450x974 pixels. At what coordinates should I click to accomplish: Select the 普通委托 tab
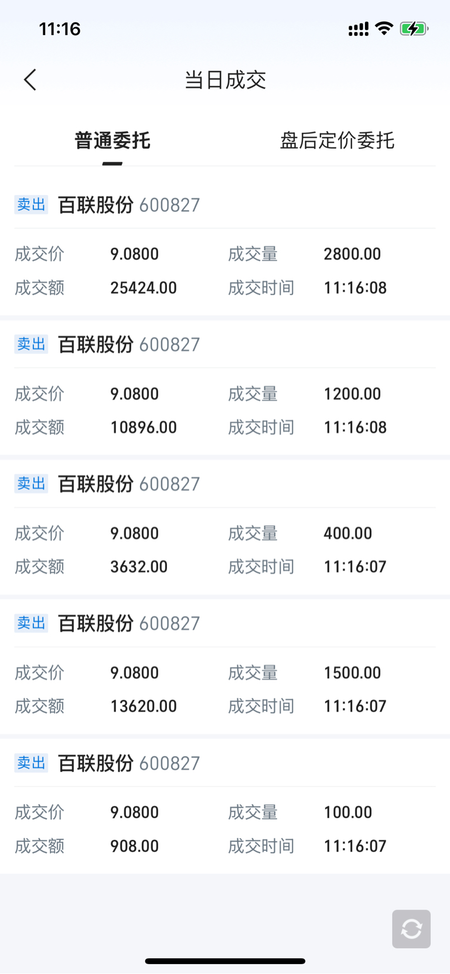[x=112, y=141]
